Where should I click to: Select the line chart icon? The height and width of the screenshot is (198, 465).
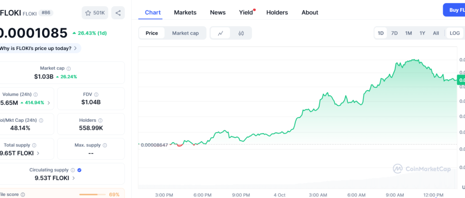point(221,33)
